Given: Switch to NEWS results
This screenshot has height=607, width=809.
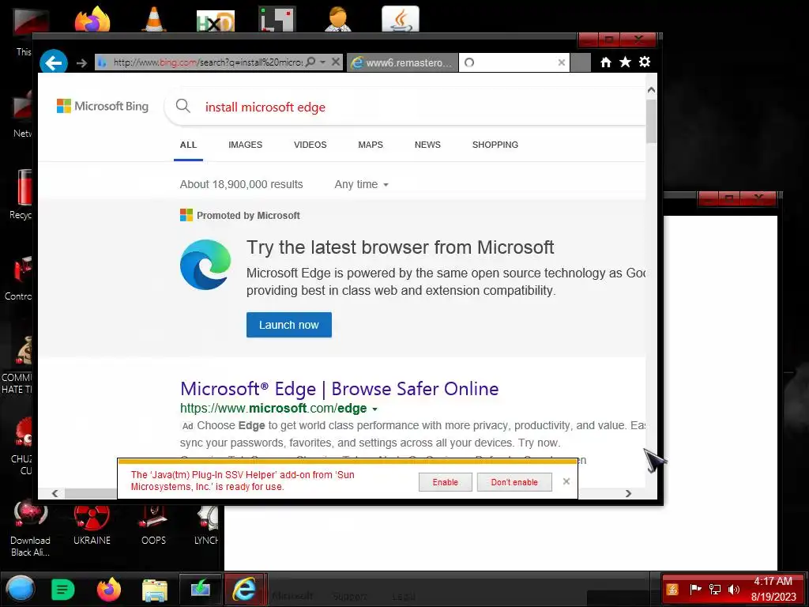Looking at the screenshot, I should click(427, 145).
